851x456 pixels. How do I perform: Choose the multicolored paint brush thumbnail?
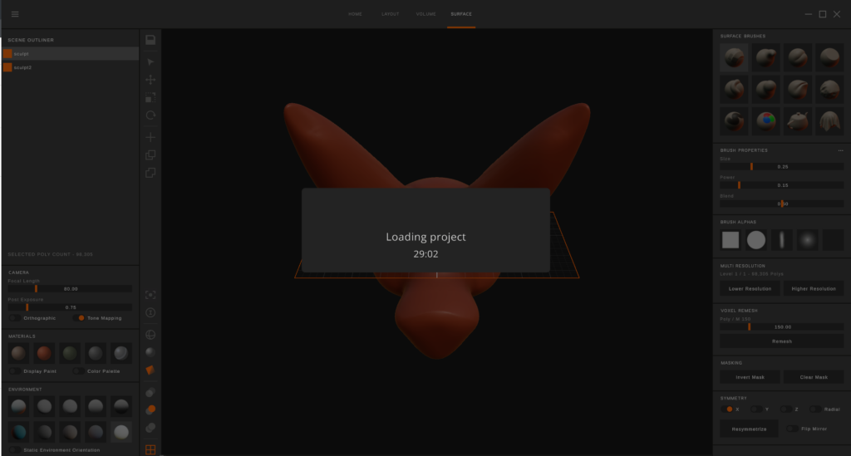pos(765,121)
